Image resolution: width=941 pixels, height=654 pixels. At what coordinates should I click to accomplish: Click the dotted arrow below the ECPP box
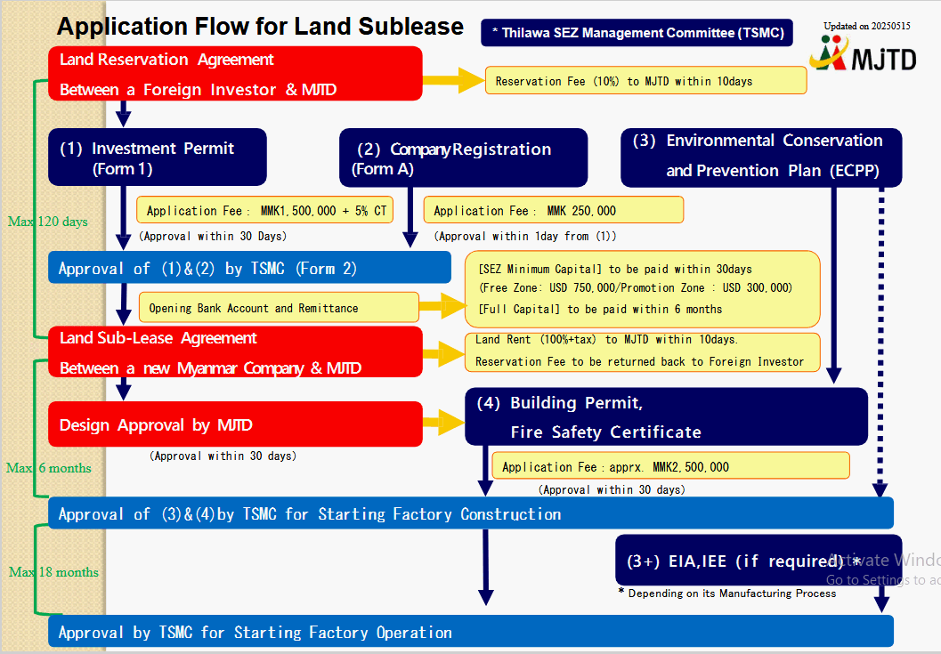pos(880,338)
